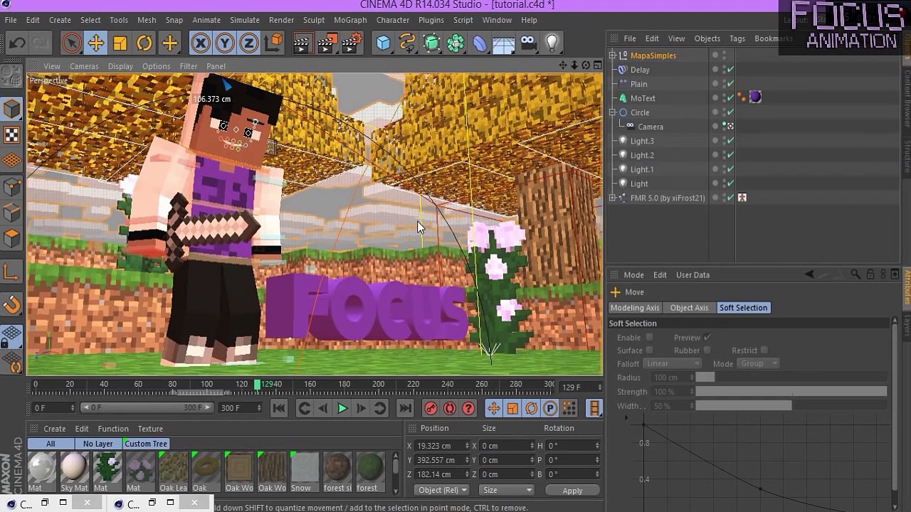This screenshot has width=911, height=512.
Task: Enable the Soft Selection Enable checkbox
Action: tap(649, 338)
